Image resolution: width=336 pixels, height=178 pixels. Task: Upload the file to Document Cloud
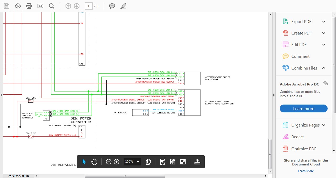click(x=18, y=6)
